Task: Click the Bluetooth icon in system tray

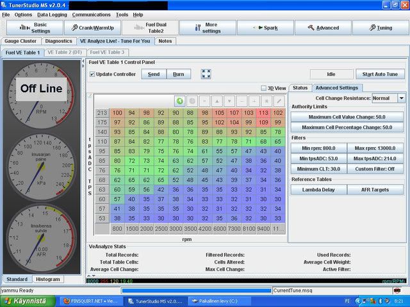Action: (x=381, y=301)
